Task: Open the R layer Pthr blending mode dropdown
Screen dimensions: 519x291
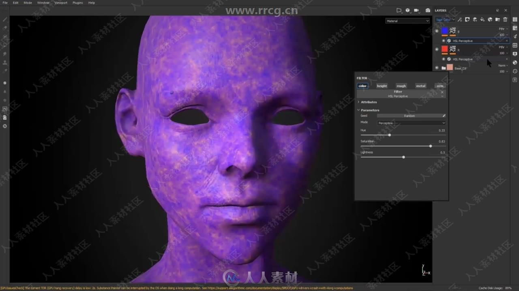Action: [x=503, y=47]
